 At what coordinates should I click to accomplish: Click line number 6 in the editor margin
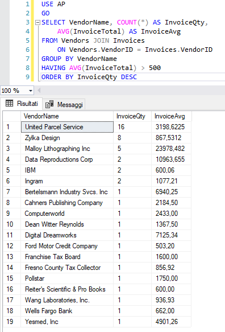click(28, 50)
